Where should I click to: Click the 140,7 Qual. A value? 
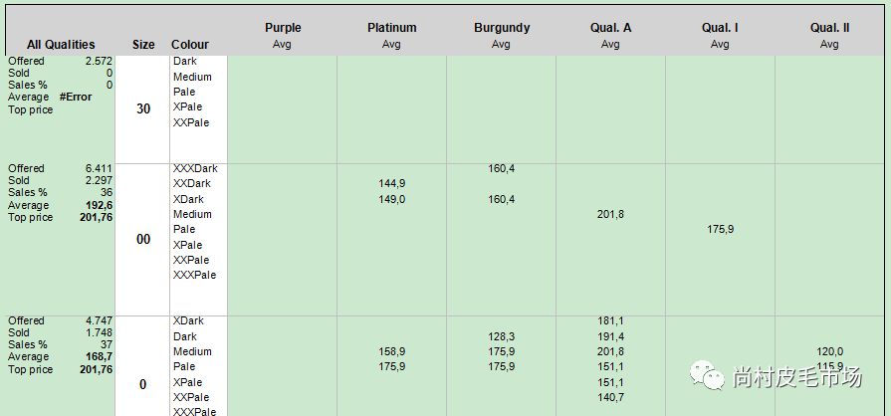pos(610,397)
